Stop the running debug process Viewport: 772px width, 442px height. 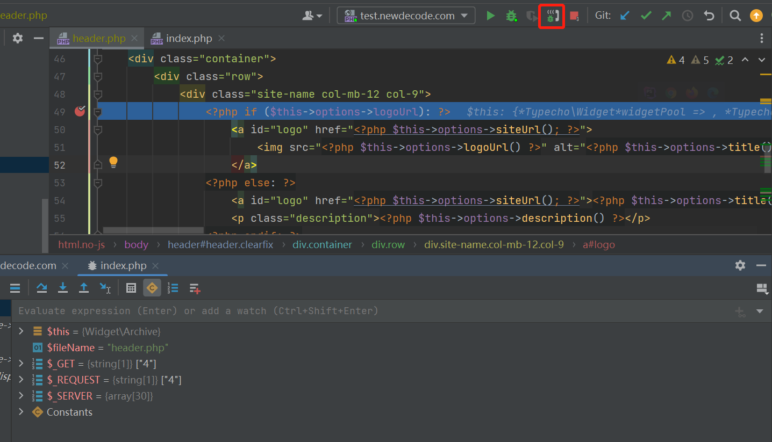coord(574,16)
